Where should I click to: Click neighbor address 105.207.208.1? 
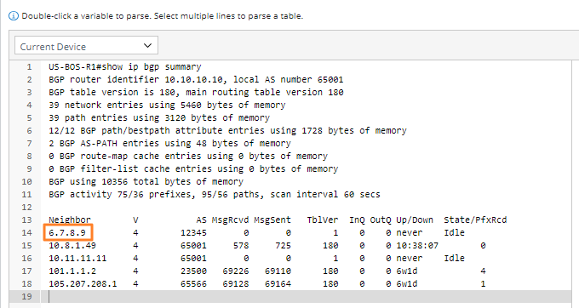point(83,283)
